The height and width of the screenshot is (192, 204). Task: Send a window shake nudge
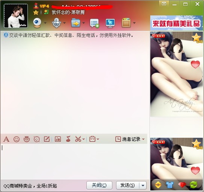37,139
